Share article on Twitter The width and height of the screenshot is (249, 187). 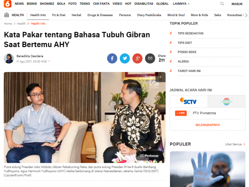click(x=124, y=58)
